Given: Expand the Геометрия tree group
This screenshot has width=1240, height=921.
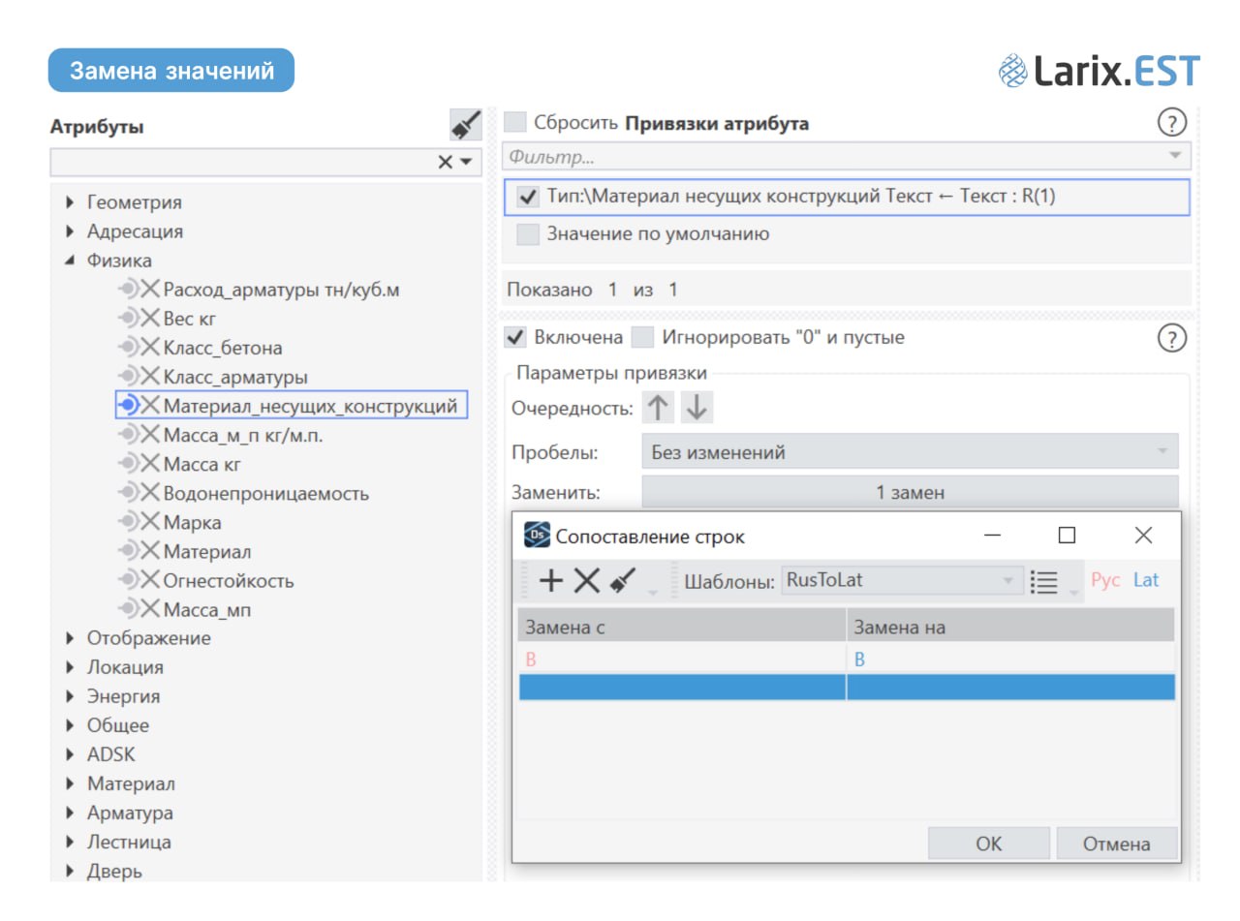Looking at the screenshot, I should tap(70, 203).
